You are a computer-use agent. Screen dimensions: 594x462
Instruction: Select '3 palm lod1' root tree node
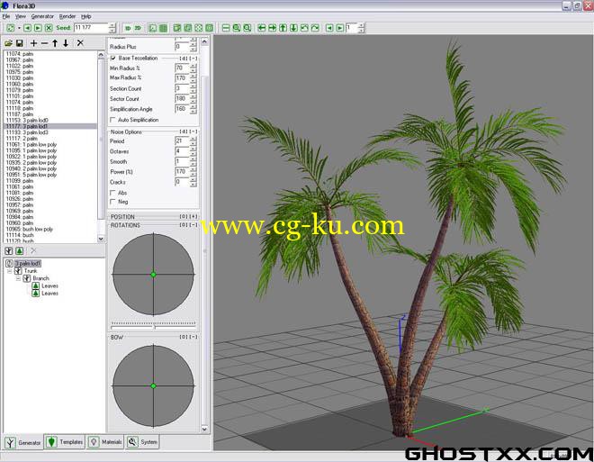coord(28,263)
